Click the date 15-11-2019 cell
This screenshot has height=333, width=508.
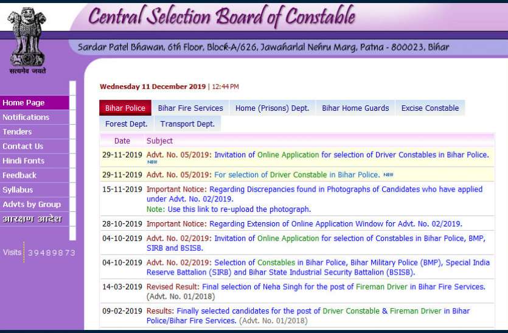(x=122, y=189)
